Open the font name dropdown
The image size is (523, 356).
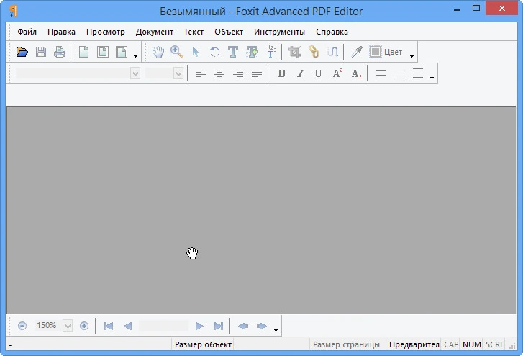[x=135, y=73]
